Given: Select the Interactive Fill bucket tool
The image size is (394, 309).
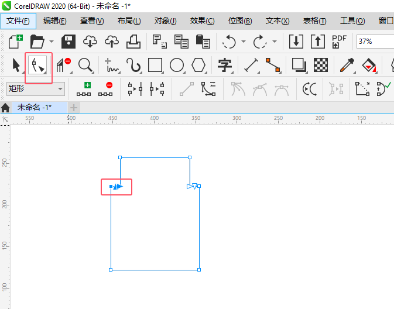Looking at the screenshot, I should point(369,65).
